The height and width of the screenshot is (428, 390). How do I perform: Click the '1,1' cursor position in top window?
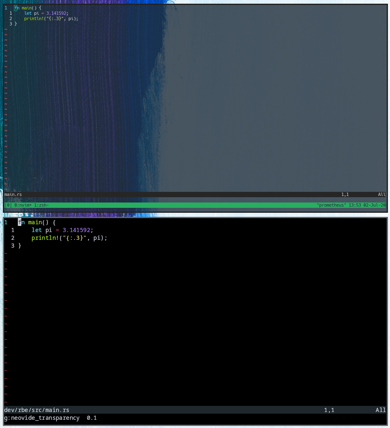point(345,194)
